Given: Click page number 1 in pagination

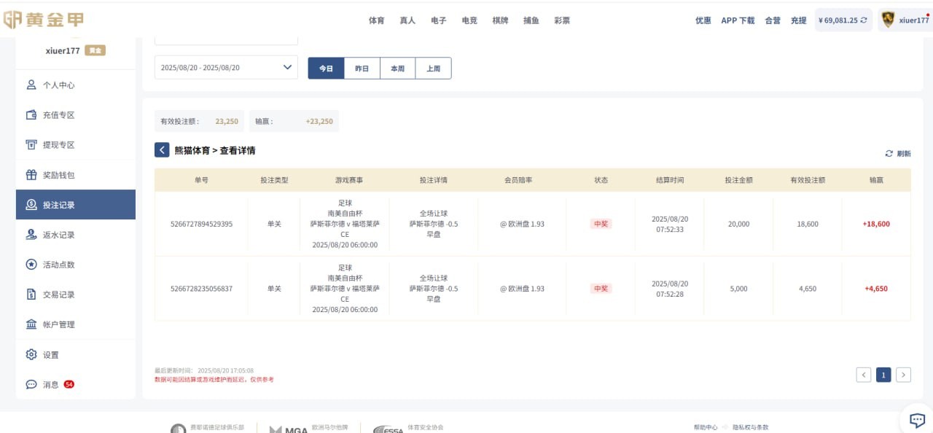Looking at the screenshot, I should click(x=883, y=375).
